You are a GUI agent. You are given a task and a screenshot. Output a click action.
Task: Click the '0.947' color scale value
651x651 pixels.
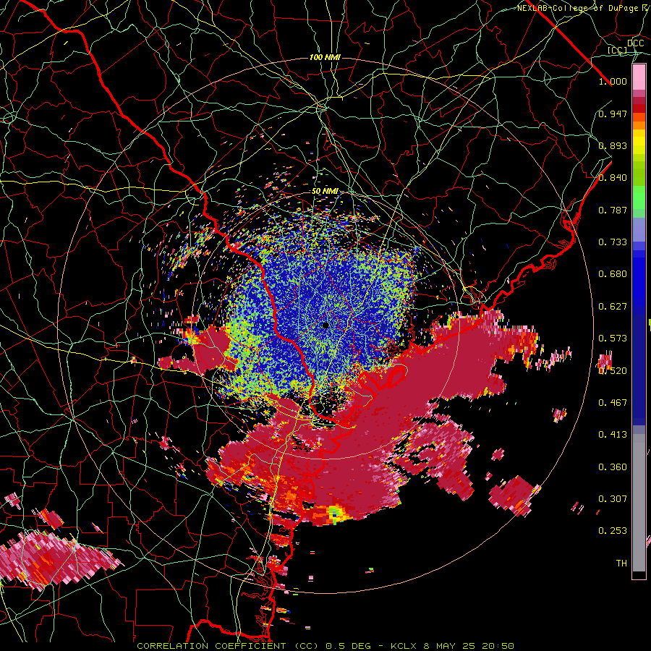click(613, 114)
